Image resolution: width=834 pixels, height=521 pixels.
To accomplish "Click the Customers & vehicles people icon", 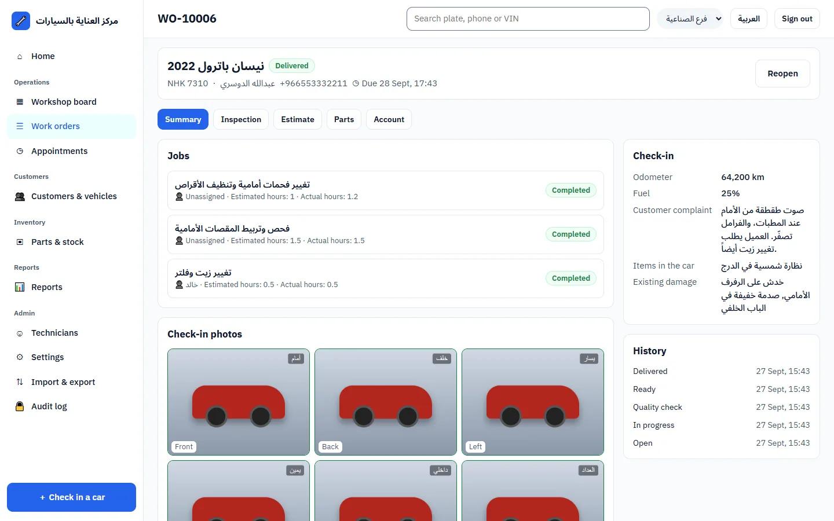I will click(20, 196).
